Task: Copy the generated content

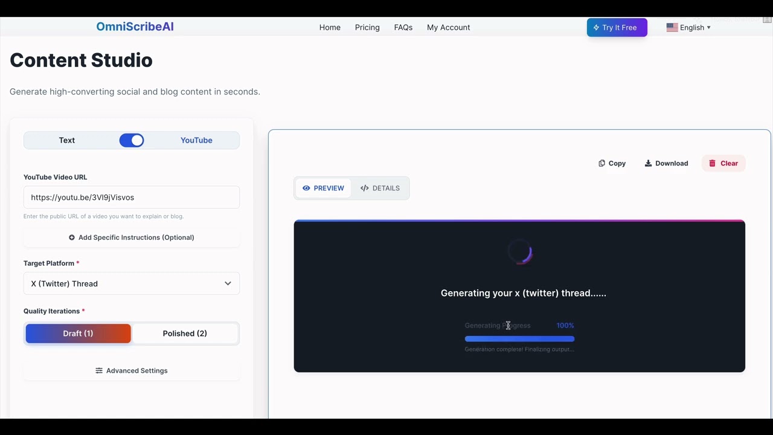Action: tap(612, 163)
